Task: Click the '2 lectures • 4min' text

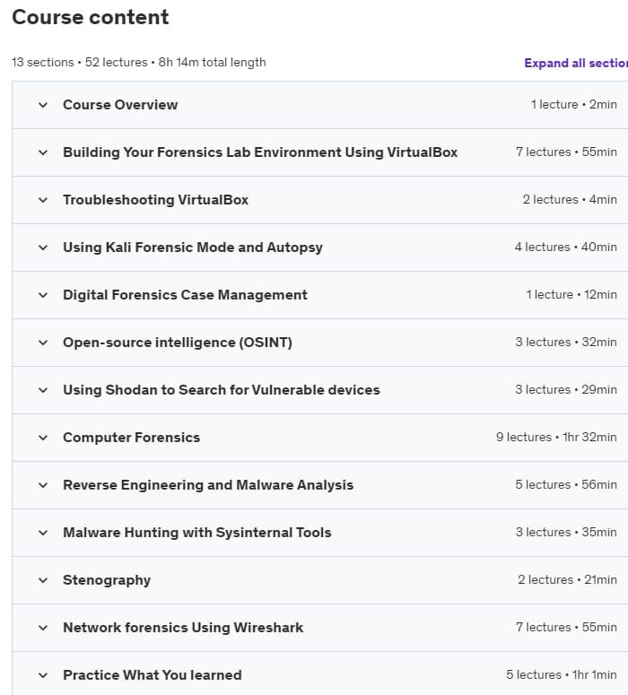Action: (x=570, y=199)
